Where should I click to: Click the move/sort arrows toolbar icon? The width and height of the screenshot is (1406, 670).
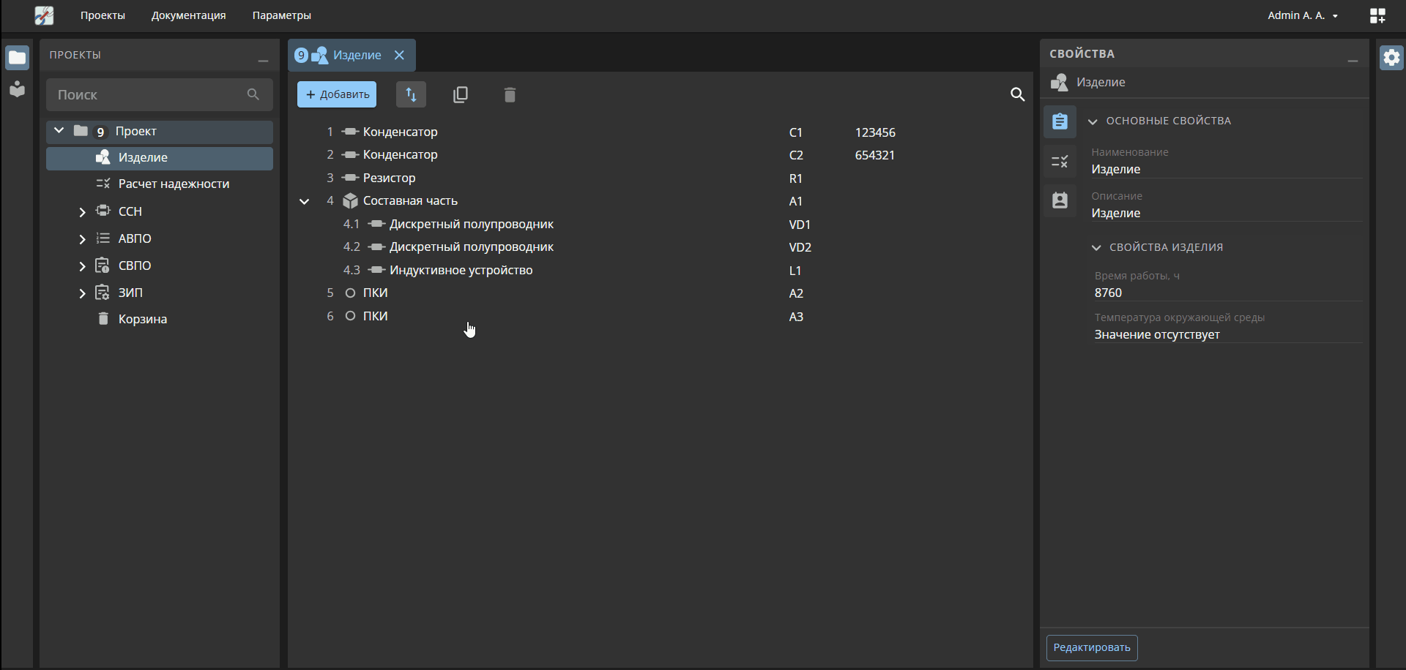point(411,94)
